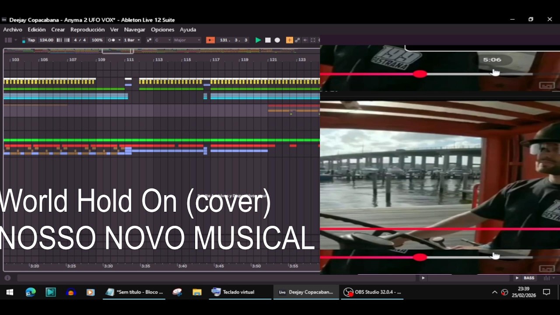Toggle the metronome circles icon
Image resolution: width=560 pixels, height=315 pixels.
coord(112,40)
